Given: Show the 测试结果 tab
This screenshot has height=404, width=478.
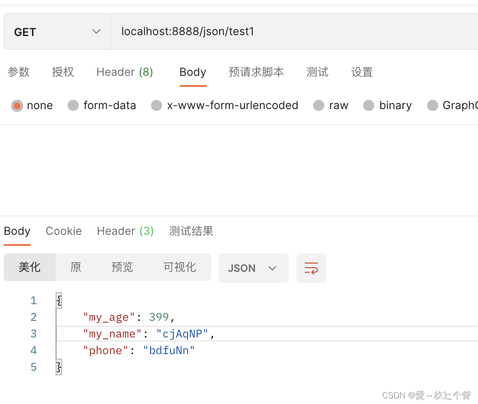Looking at the screenshot, I should (x=191, y=231).
